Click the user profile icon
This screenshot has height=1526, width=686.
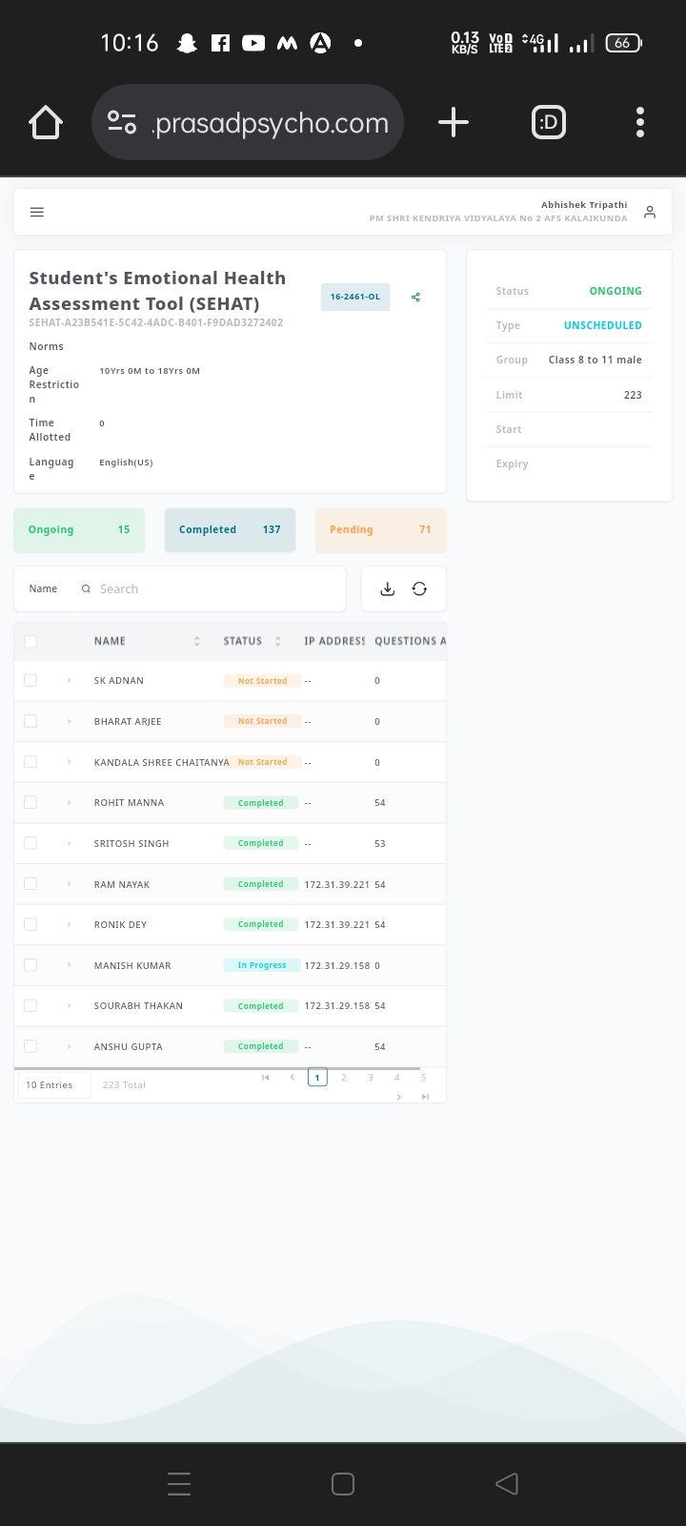pos(650,212)
